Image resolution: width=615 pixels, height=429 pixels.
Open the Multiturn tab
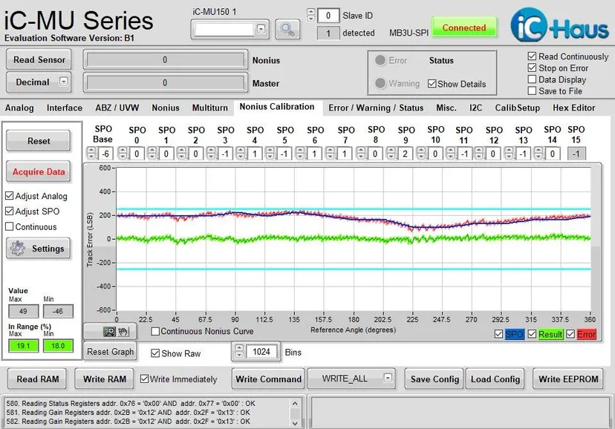210,108
